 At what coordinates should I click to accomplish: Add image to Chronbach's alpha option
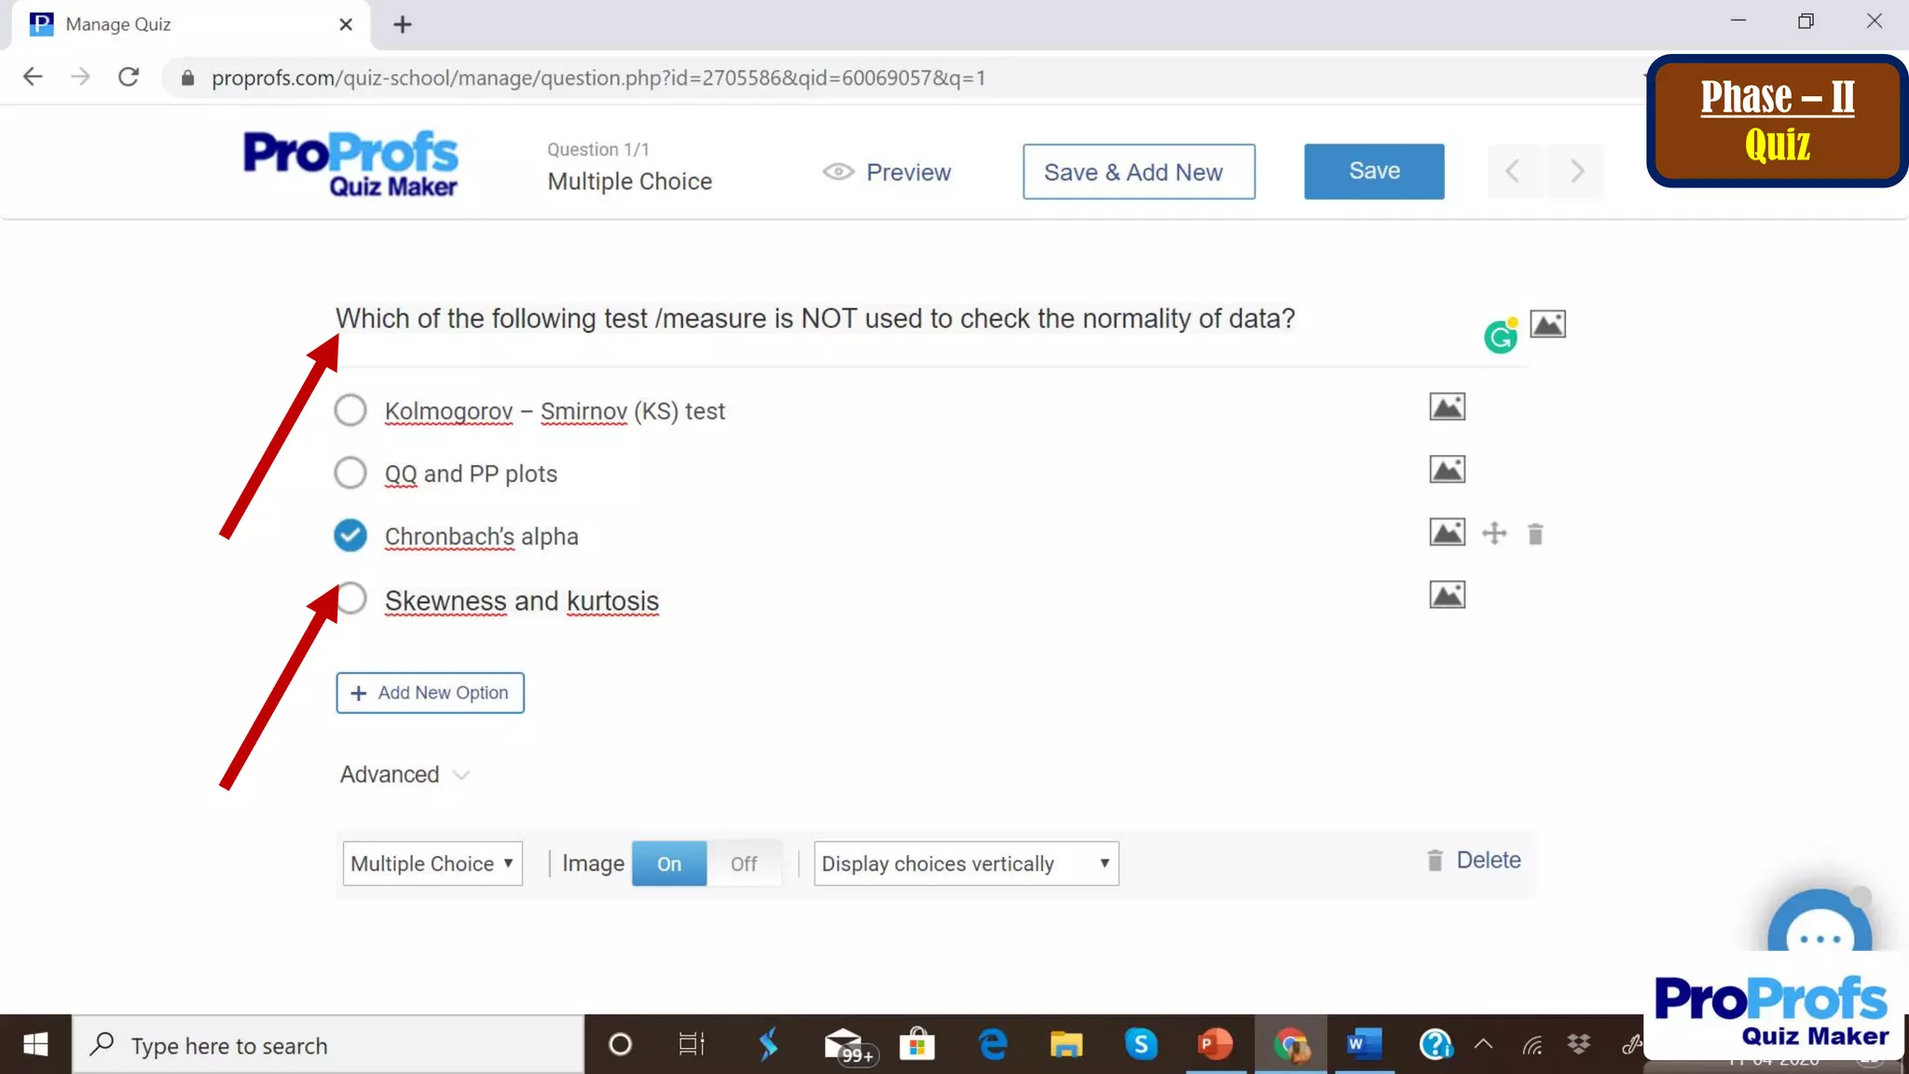1447,532
